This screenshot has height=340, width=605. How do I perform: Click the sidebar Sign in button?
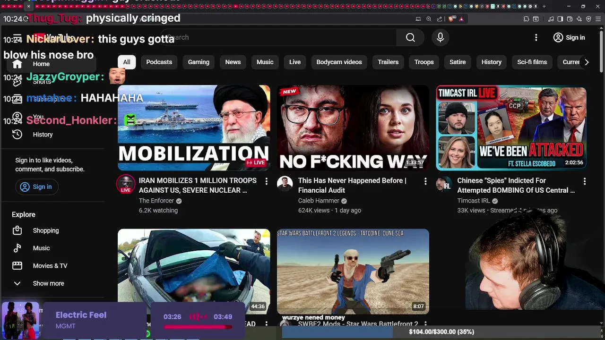36,187
